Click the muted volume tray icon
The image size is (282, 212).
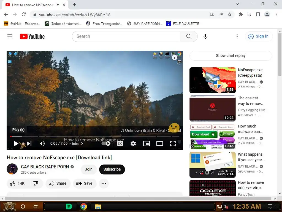tap(226, 206)
